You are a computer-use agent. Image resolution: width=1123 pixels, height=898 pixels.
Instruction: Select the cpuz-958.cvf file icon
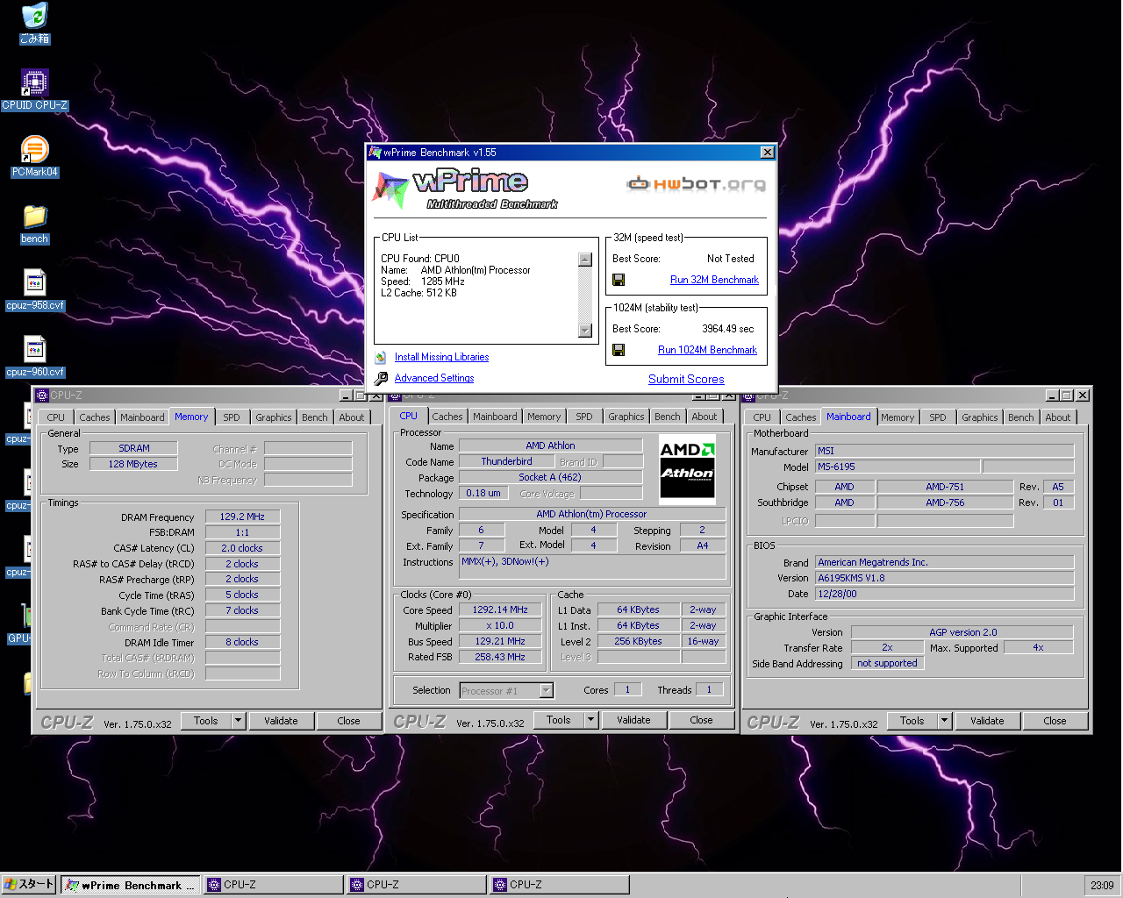click(34, 290)
